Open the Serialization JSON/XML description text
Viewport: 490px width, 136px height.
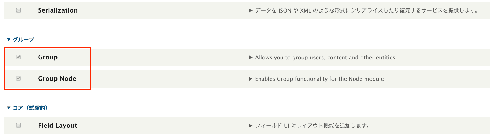coord(366,10)
